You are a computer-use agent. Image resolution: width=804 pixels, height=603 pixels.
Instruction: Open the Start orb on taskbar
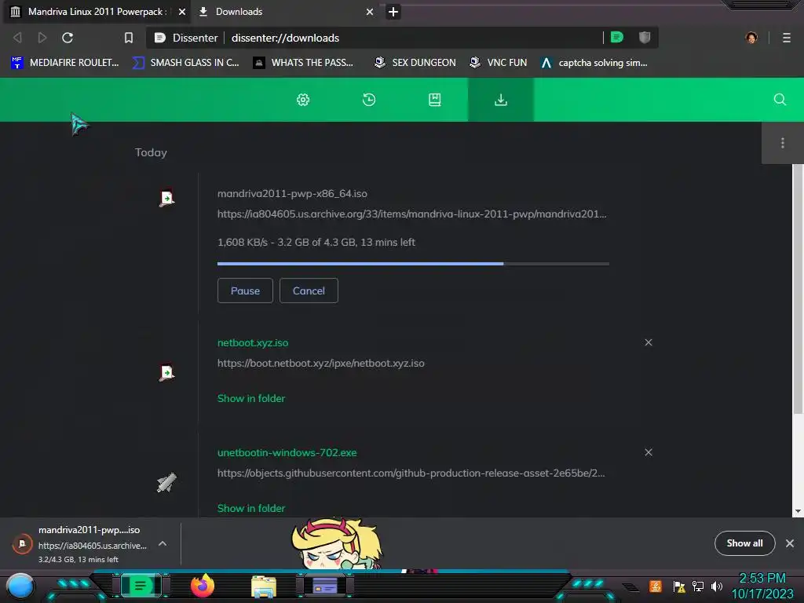(x=20, y=586)
